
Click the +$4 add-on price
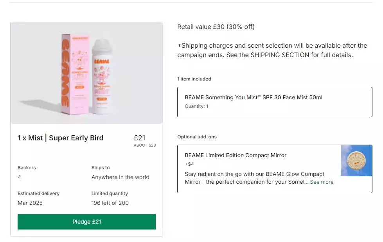click(189, 164)
